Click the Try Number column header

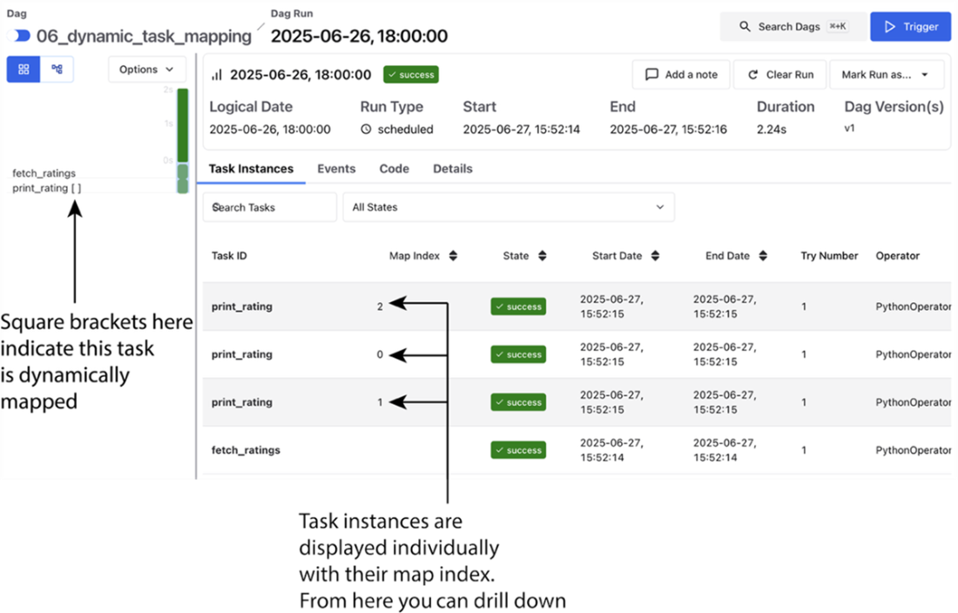[x=829, y=256]
